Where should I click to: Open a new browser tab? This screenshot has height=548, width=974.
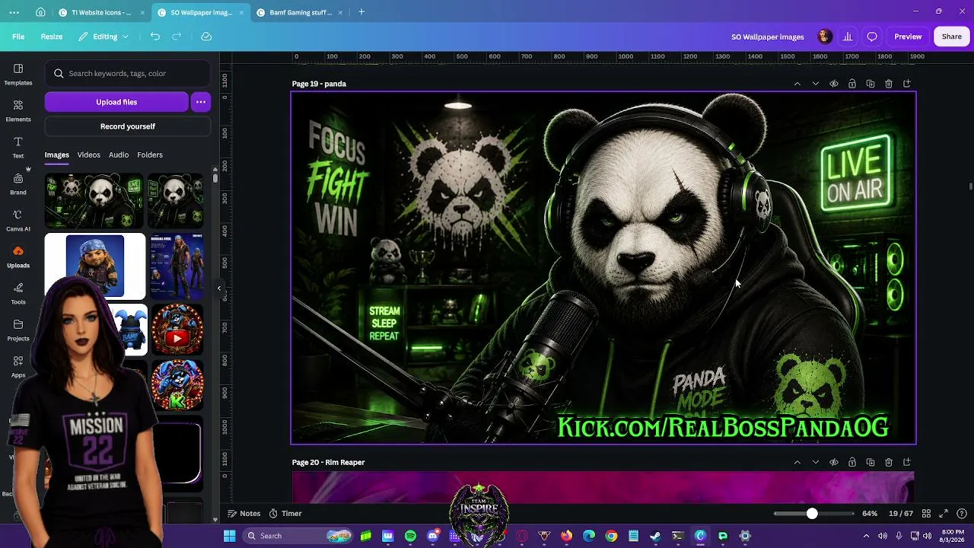coord(361,12)
